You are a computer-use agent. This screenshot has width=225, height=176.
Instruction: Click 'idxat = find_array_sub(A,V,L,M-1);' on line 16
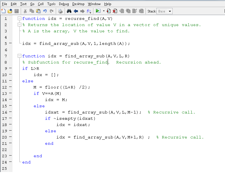click(93, 112)
